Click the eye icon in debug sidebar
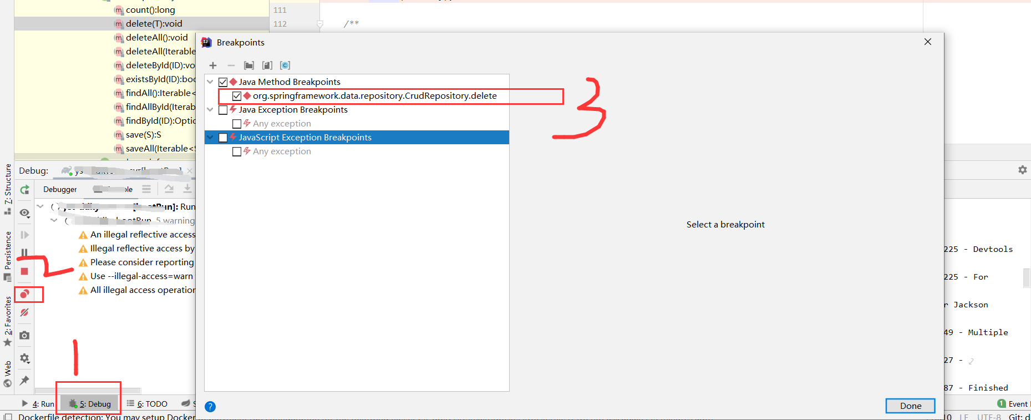Screen dimensions: 1031x420 [x=24, y=213]
